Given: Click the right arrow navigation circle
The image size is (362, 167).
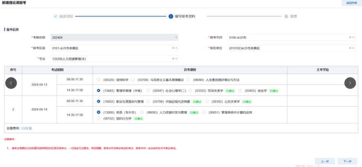Looking at the screenshot, I should [x=350, y=83].
